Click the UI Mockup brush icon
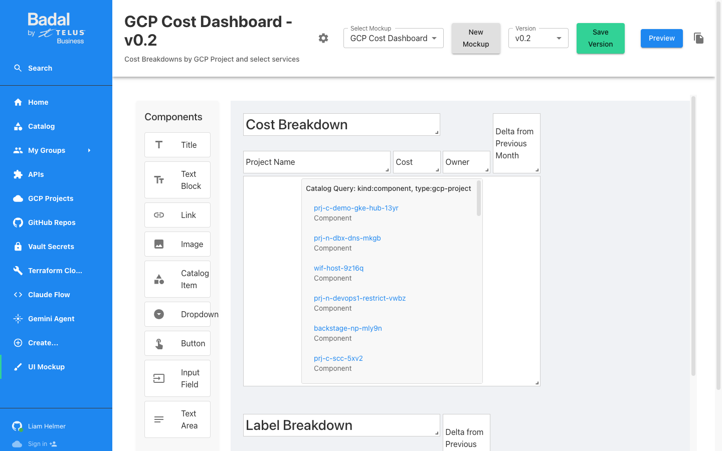The height and width of the screenshot is (451, 722). pos(18,367)
